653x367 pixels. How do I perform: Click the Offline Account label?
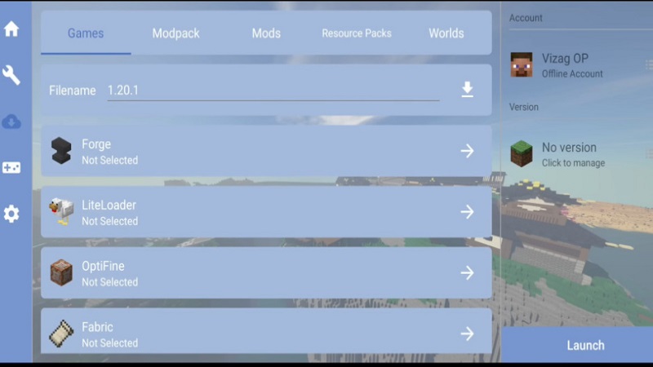(572, 74)
